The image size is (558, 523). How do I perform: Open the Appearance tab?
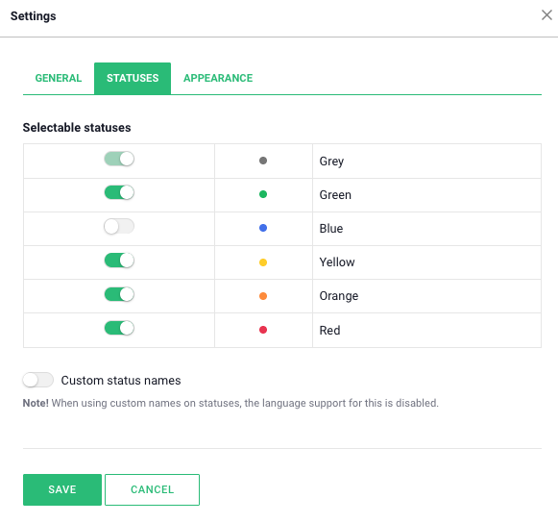coord(218,78)
